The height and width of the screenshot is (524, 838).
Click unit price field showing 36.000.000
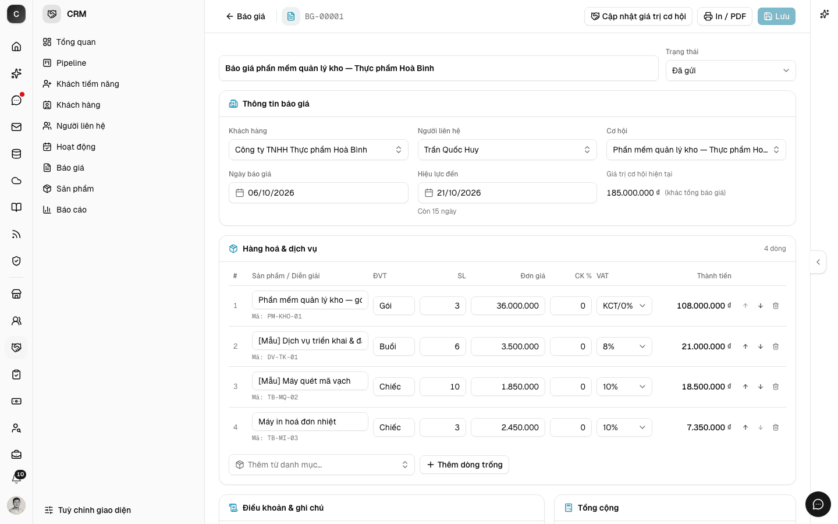coord(507,306)
